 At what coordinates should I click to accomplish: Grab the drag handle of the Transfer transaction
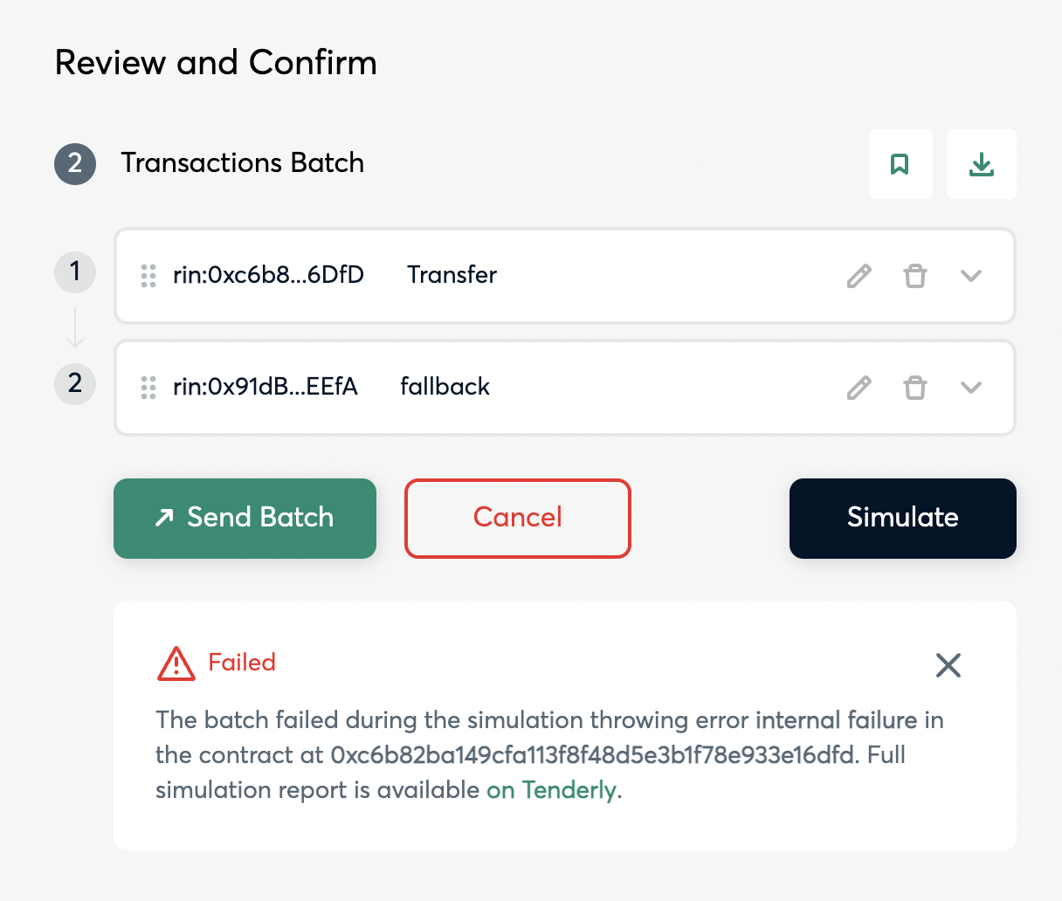[x=148, y=275]
